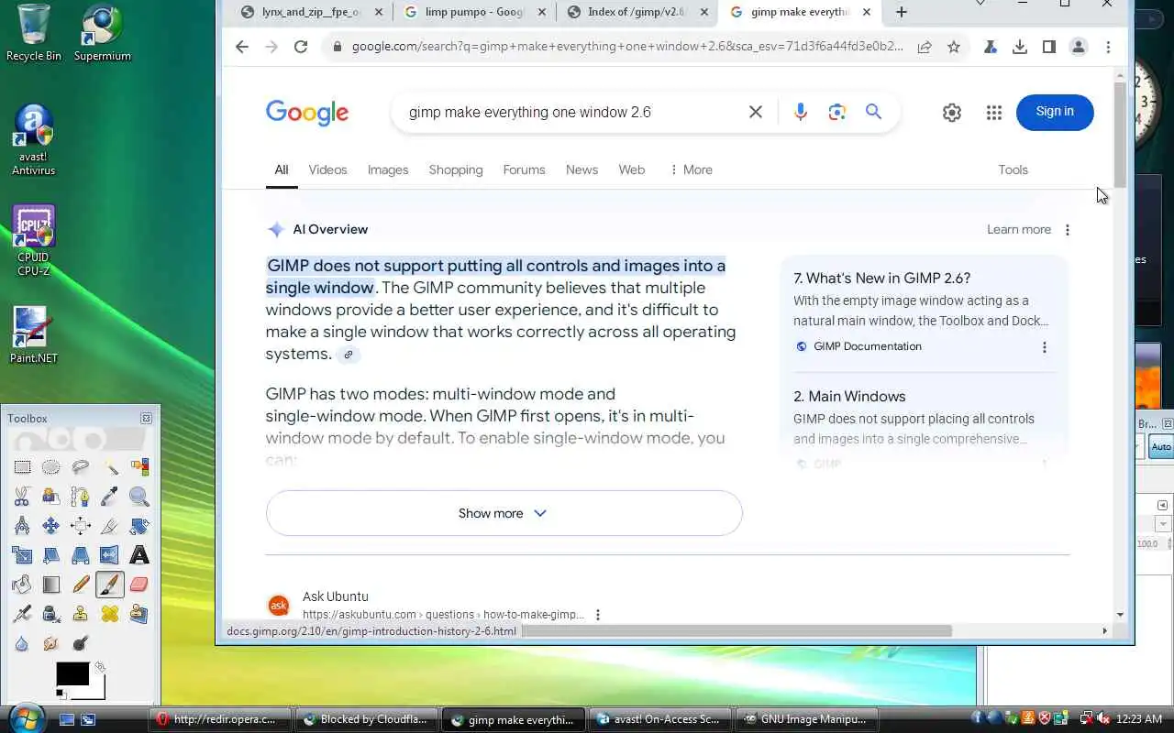Screen dimensions: 1174x733
Task: Clear the search box with X
Action: (x=756, y=112)
